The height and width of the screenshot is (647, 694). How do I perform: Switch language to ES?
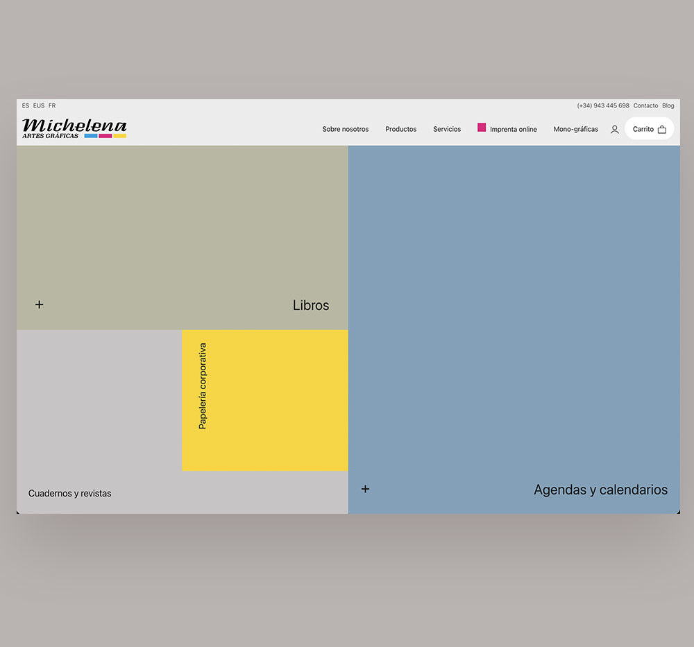(26, 106)
